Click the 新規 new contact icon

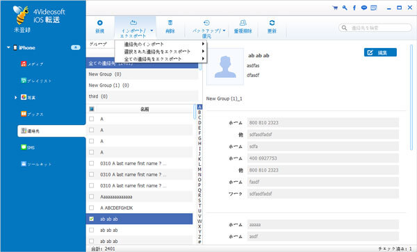click(x=100, y=23)
